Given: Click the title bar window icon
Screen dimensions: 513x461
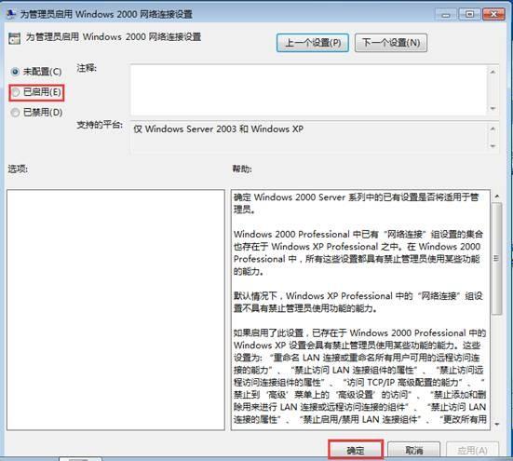Looking at the screenshot, I should click(x=11, y=14).
